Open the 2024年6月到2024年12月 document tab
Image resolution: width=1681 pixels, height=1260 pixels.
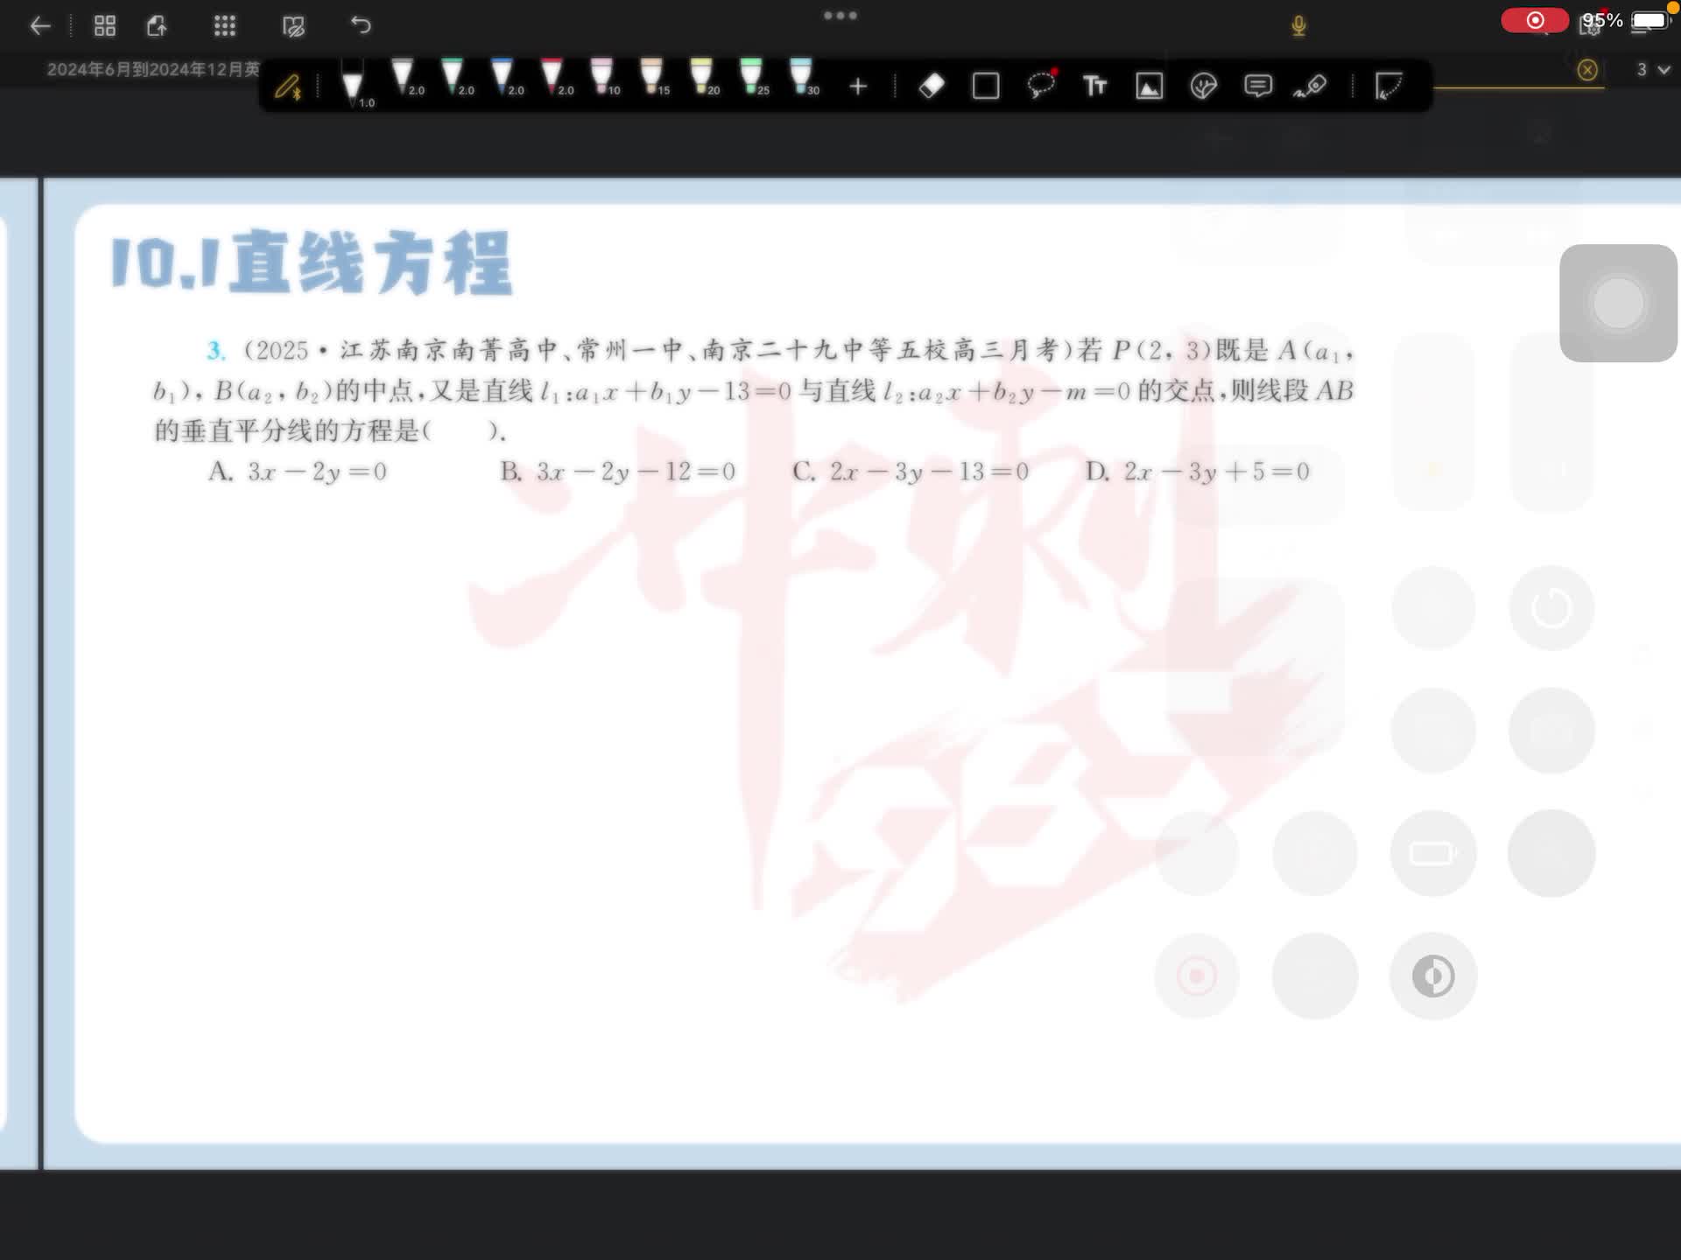click(153, 69)
